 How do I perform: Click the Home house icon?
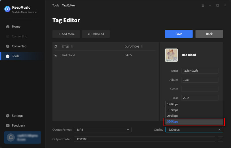pyautogui.click(x=8, y=26)
